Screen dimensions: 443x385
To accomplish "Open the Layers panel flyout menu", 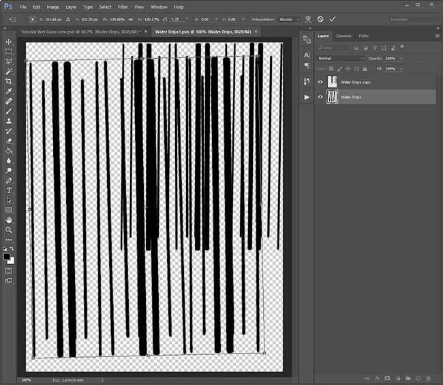I will (x=437, y=36).
